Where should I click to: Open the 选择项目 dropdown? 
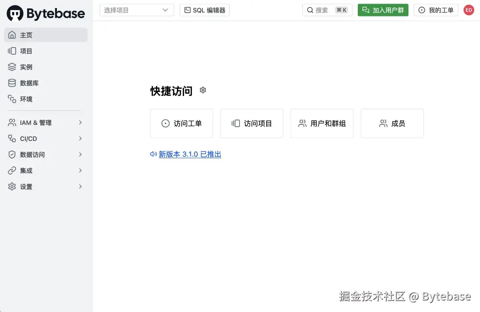point(136,10)
